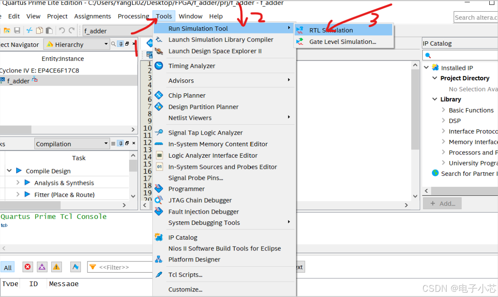This screenshot has width=498, height=297.
Task: Click the Programmer icon in Tools menu
Action: 159,189
